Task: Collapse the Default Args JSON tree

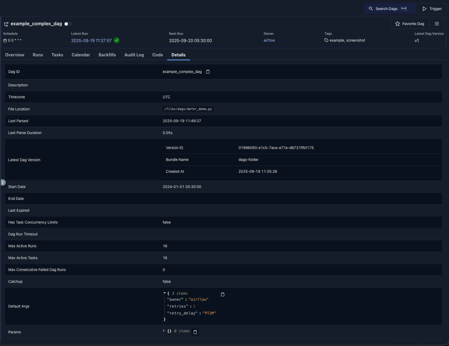Action: coord(164,293)
